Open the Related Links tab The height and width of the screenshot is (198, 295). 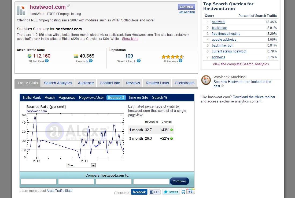point(157,83)
